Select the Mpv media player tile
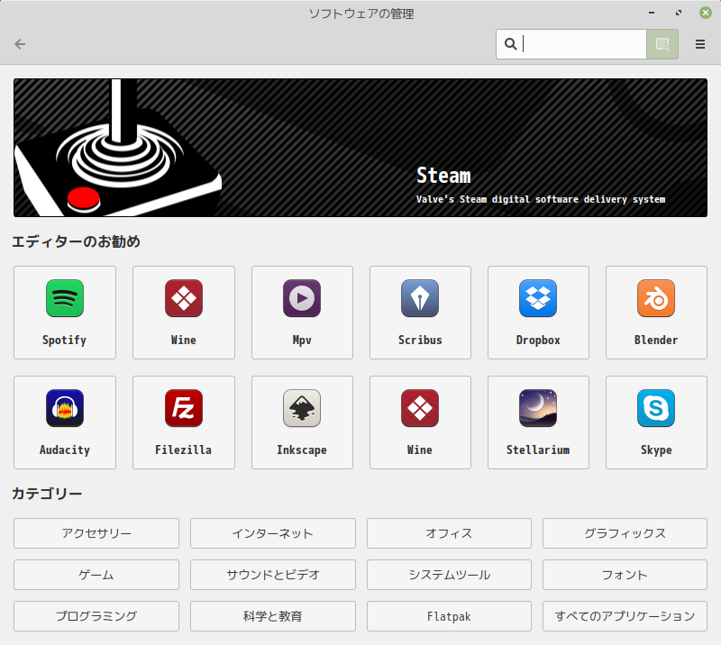The image size is (721, 645). coord(302,313)
